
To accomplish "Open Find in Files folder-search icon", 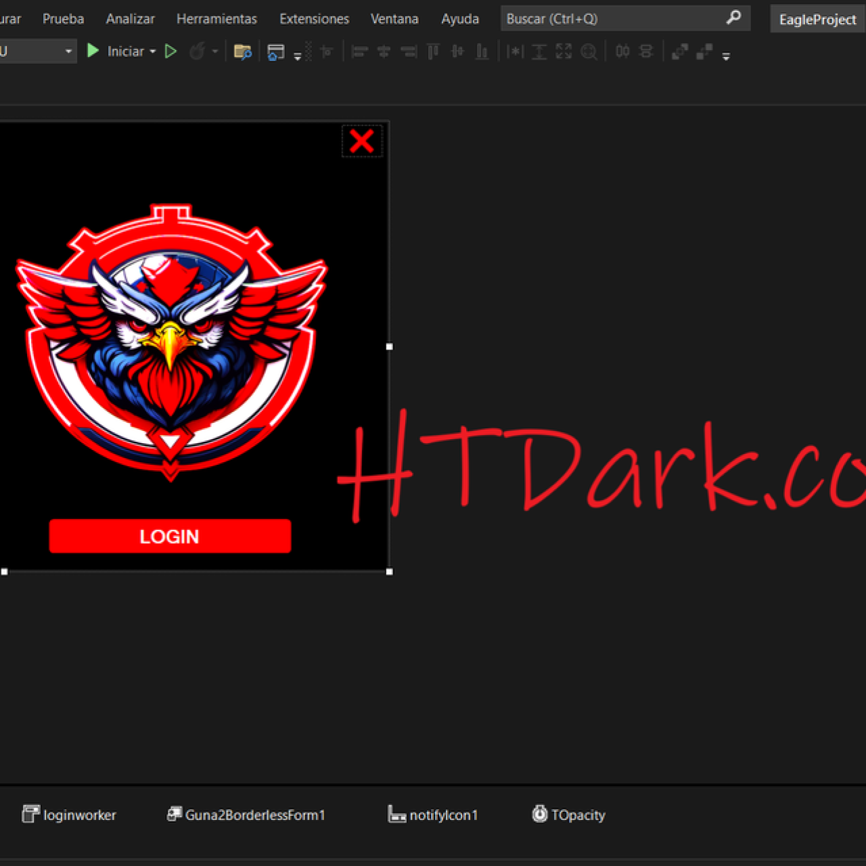I will point(242,51).
